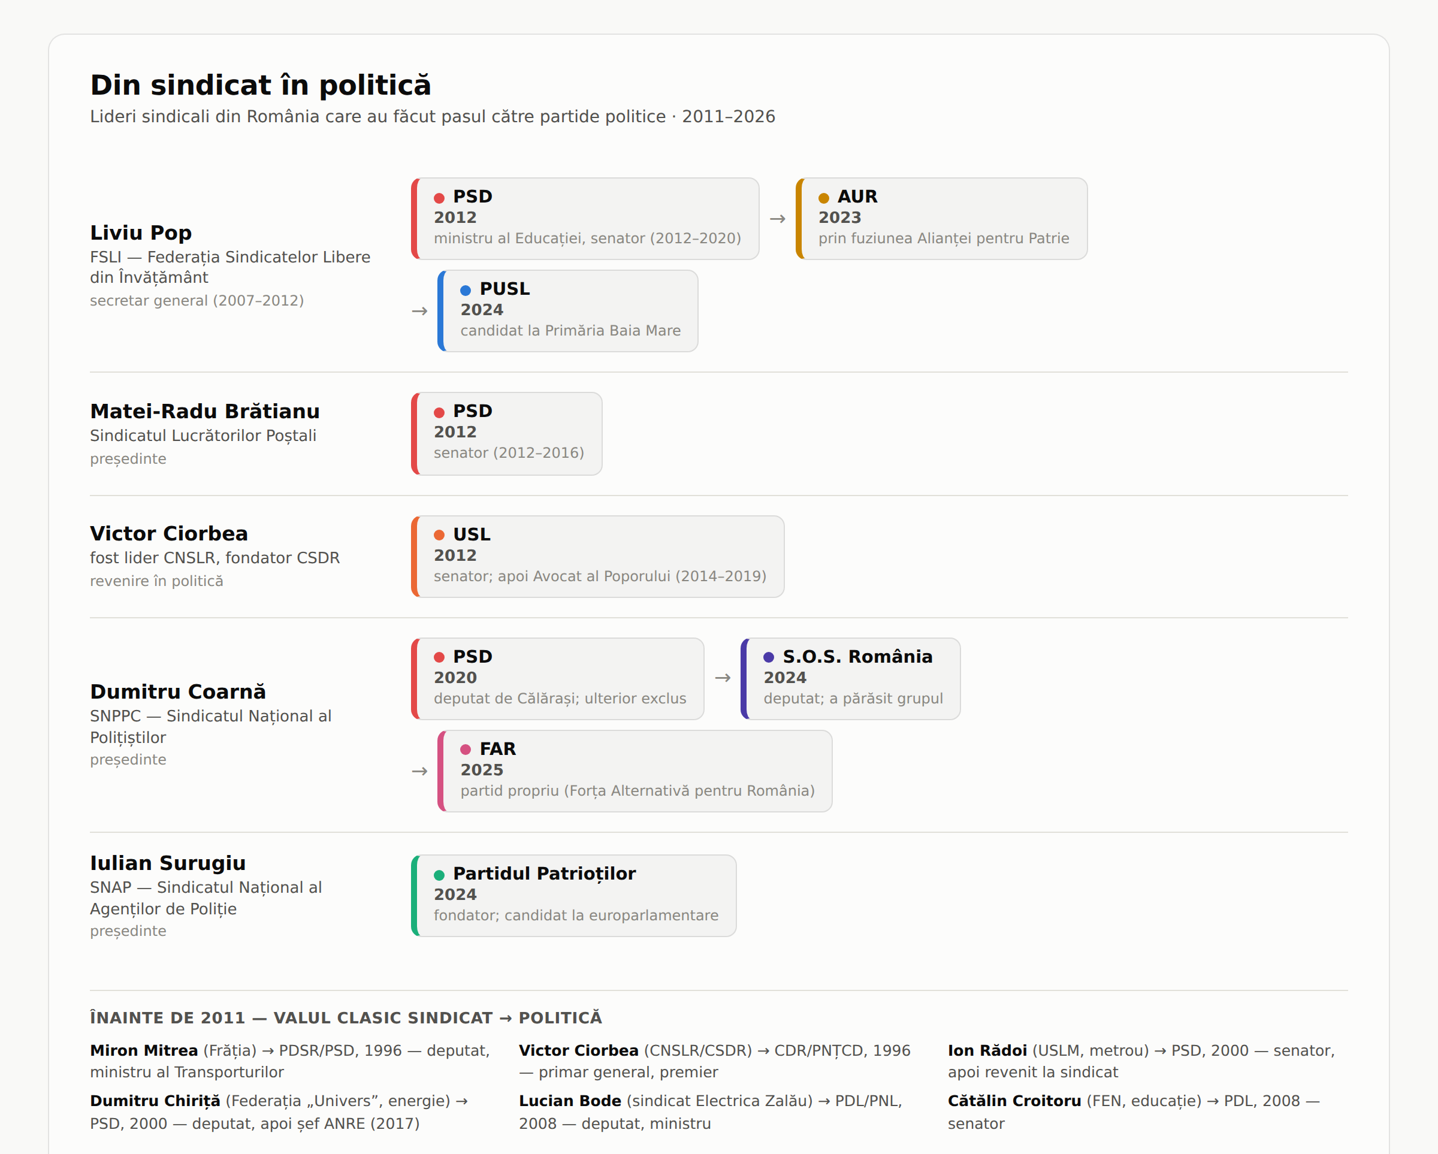
Task: Click "SNPPC — Sindicatul Național al Polițiștilor"
Action: pos(211,727)
